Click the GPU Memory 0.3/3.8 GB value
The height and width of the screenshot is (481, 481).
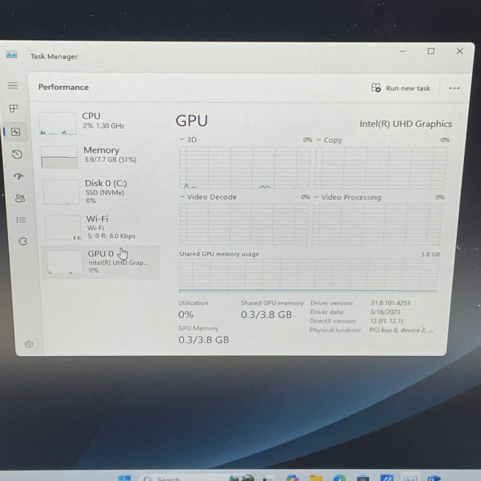pos(204,340)
